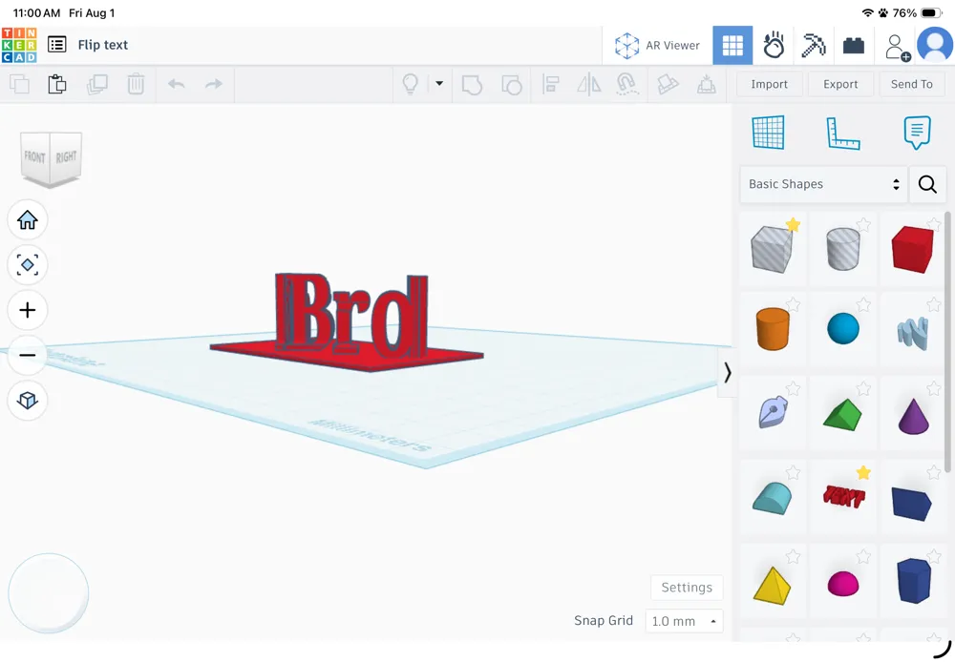Image resolution: width=955 pixels, height=662 pixels.
Task: Open the design list menu icon
Action: point(57,45)
